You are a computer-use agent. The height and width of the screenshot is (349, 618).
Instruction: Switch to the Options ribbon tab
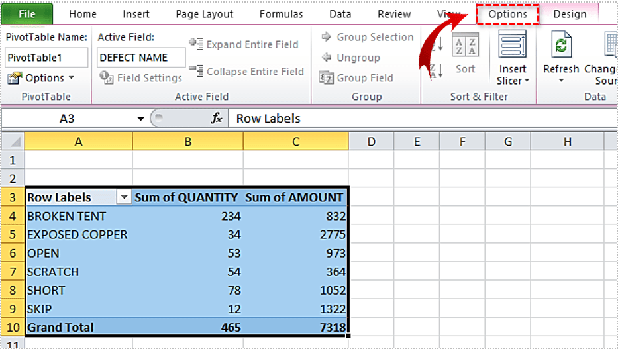pyautogui.click(x=507, y=14)
